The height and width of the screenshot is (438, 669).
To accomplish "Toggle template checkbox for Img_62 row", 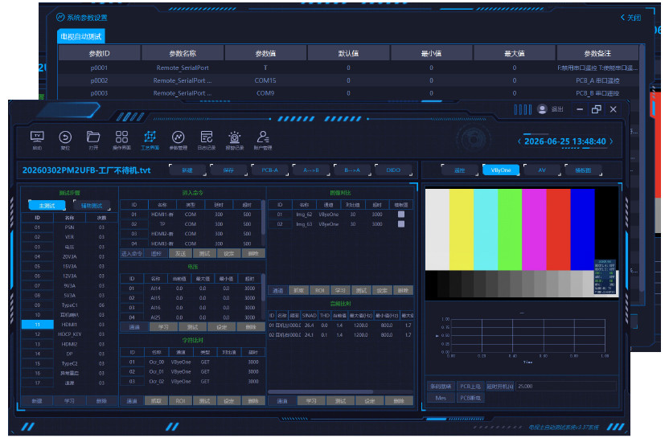I will [x=401, y=215].
